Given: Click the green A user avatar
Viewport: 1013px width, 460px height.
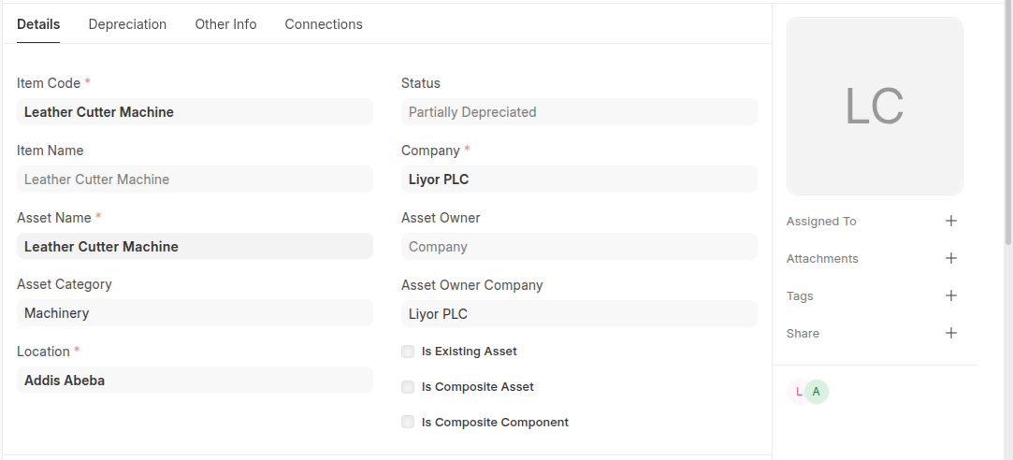Looking at the screenshot, I should (x=817, y=392).
